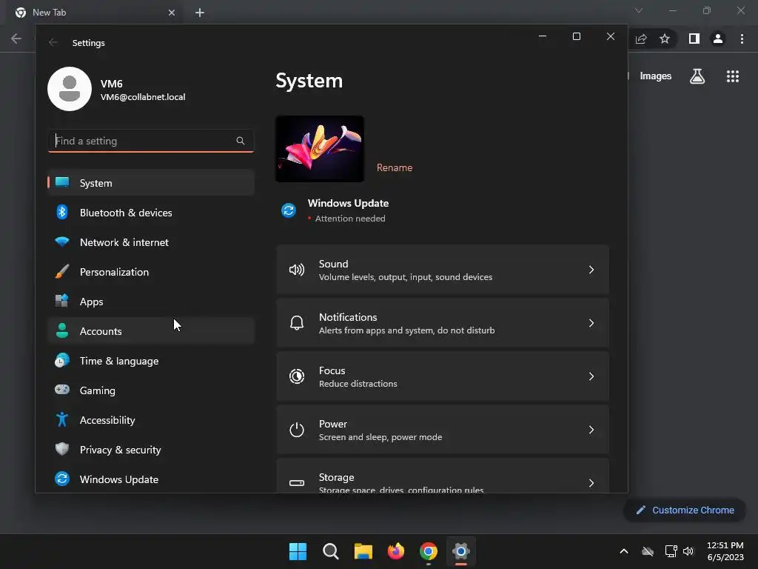Click Chrome's back navigation arrow

(16, 39)
